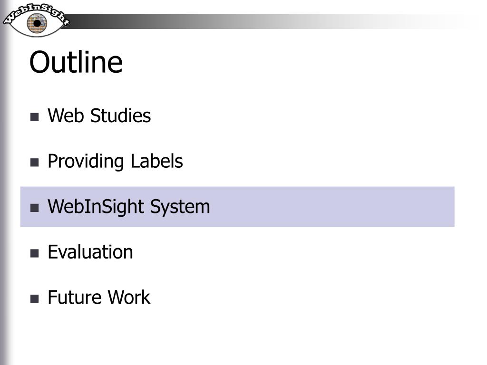Screen dimensions: 487x365
Task: Click the word Studies in first bullet
Action: click(x=120, y=115)
